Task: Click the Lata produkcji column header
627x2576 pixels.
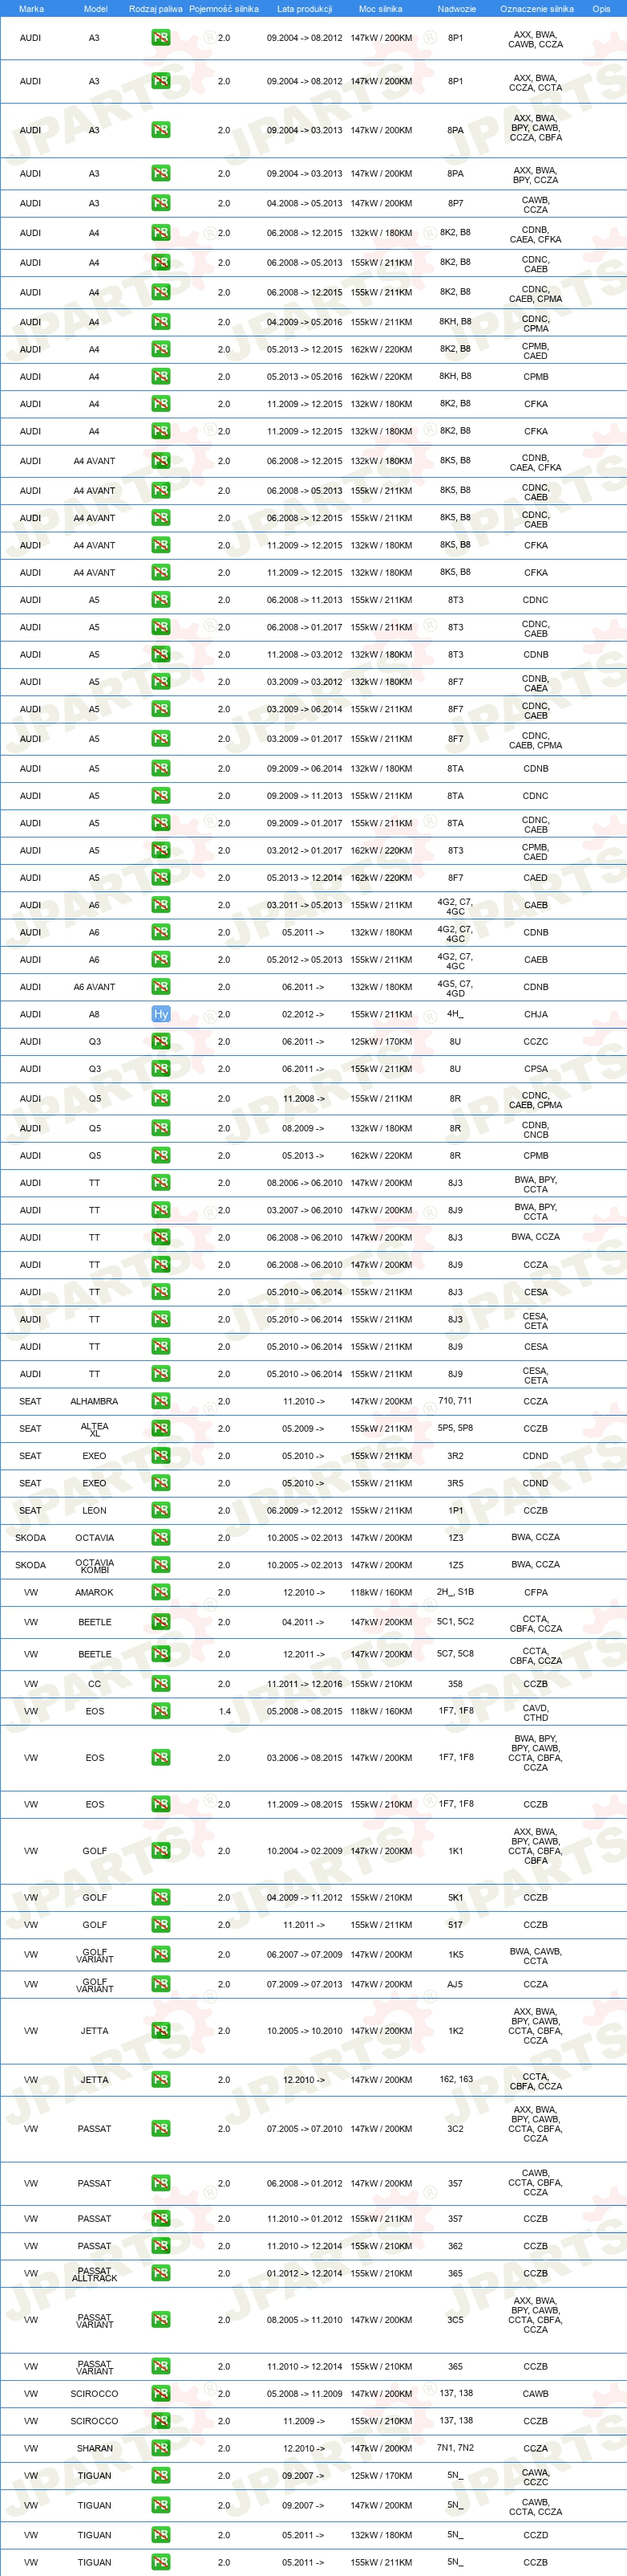Action: click(305, 9)
